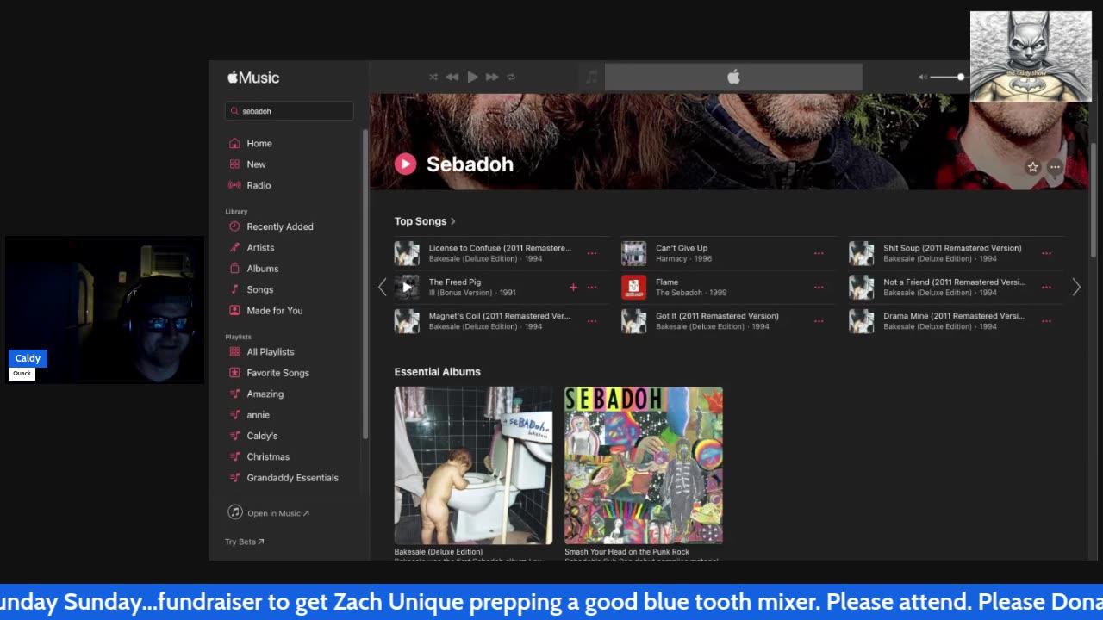Click the music note artwork placeholder
1103x620 pixels.
point(591,77)
